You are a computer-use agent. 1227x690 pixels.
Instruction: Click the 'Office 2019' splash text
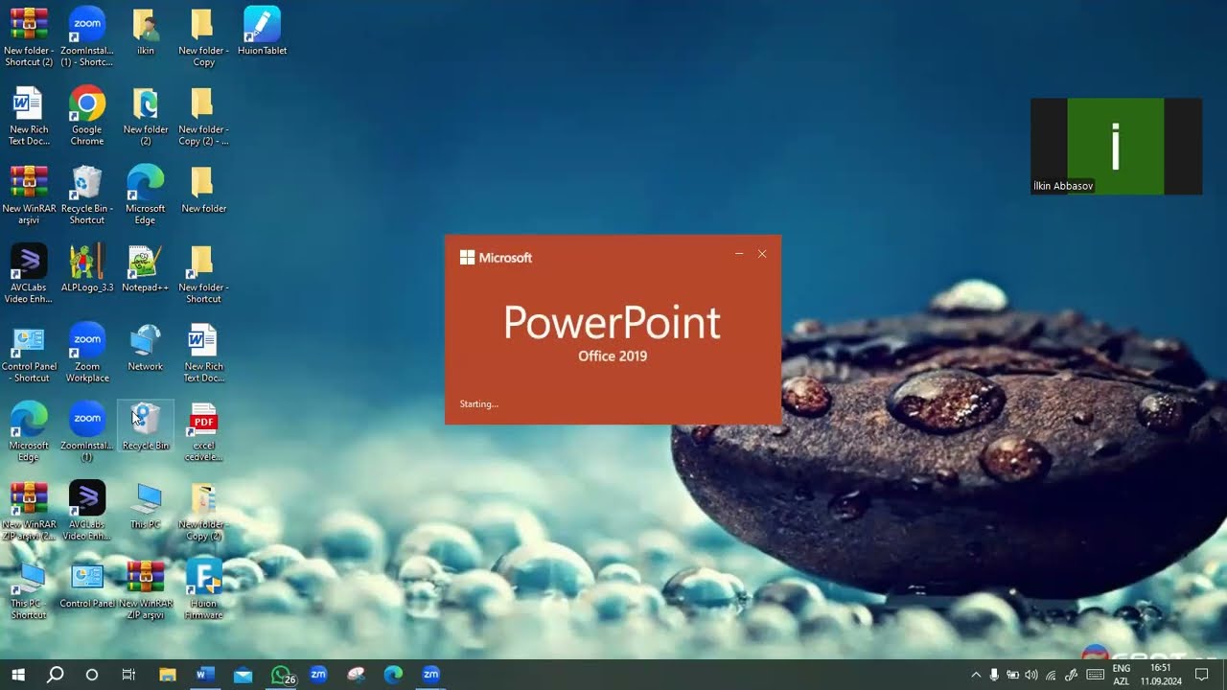[613, 356]
